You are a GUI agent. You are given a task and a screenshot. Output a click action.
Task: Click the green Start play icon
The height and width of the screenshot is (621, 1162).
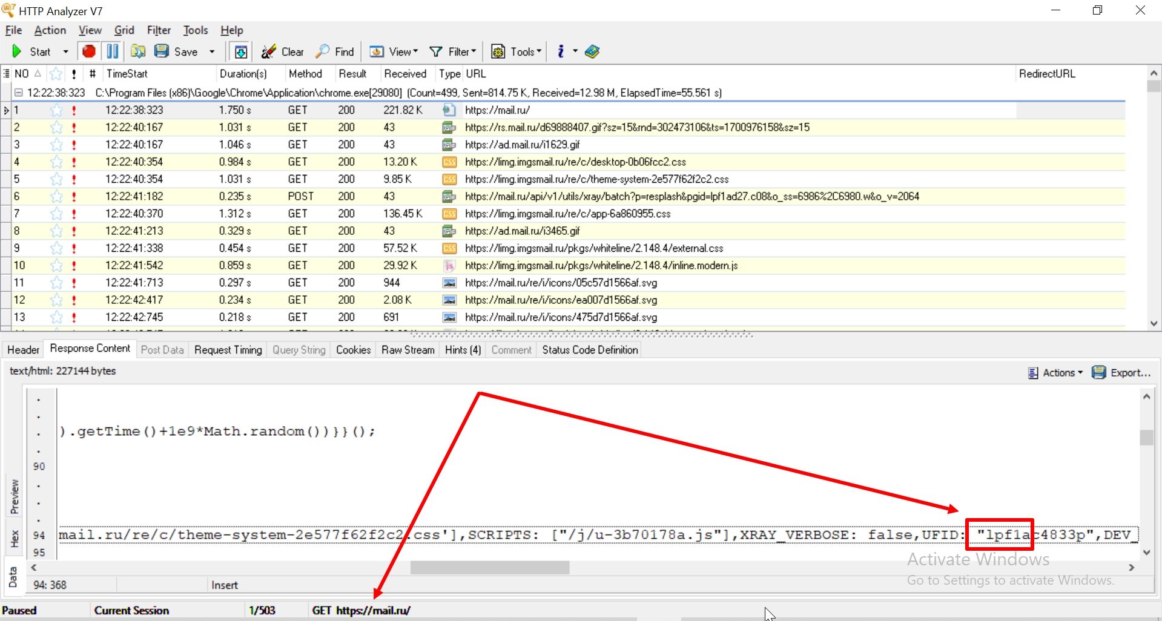16,51
